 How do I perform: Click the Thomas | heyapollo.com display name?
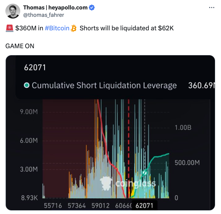[x=55, y=7]
